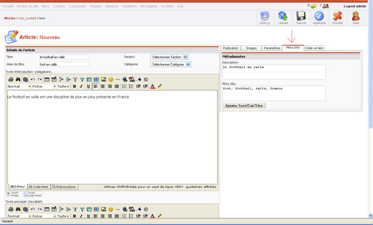Insert smiley in intro text editor
This screenshot has width=373, height=225.
(x=111, y=79)
